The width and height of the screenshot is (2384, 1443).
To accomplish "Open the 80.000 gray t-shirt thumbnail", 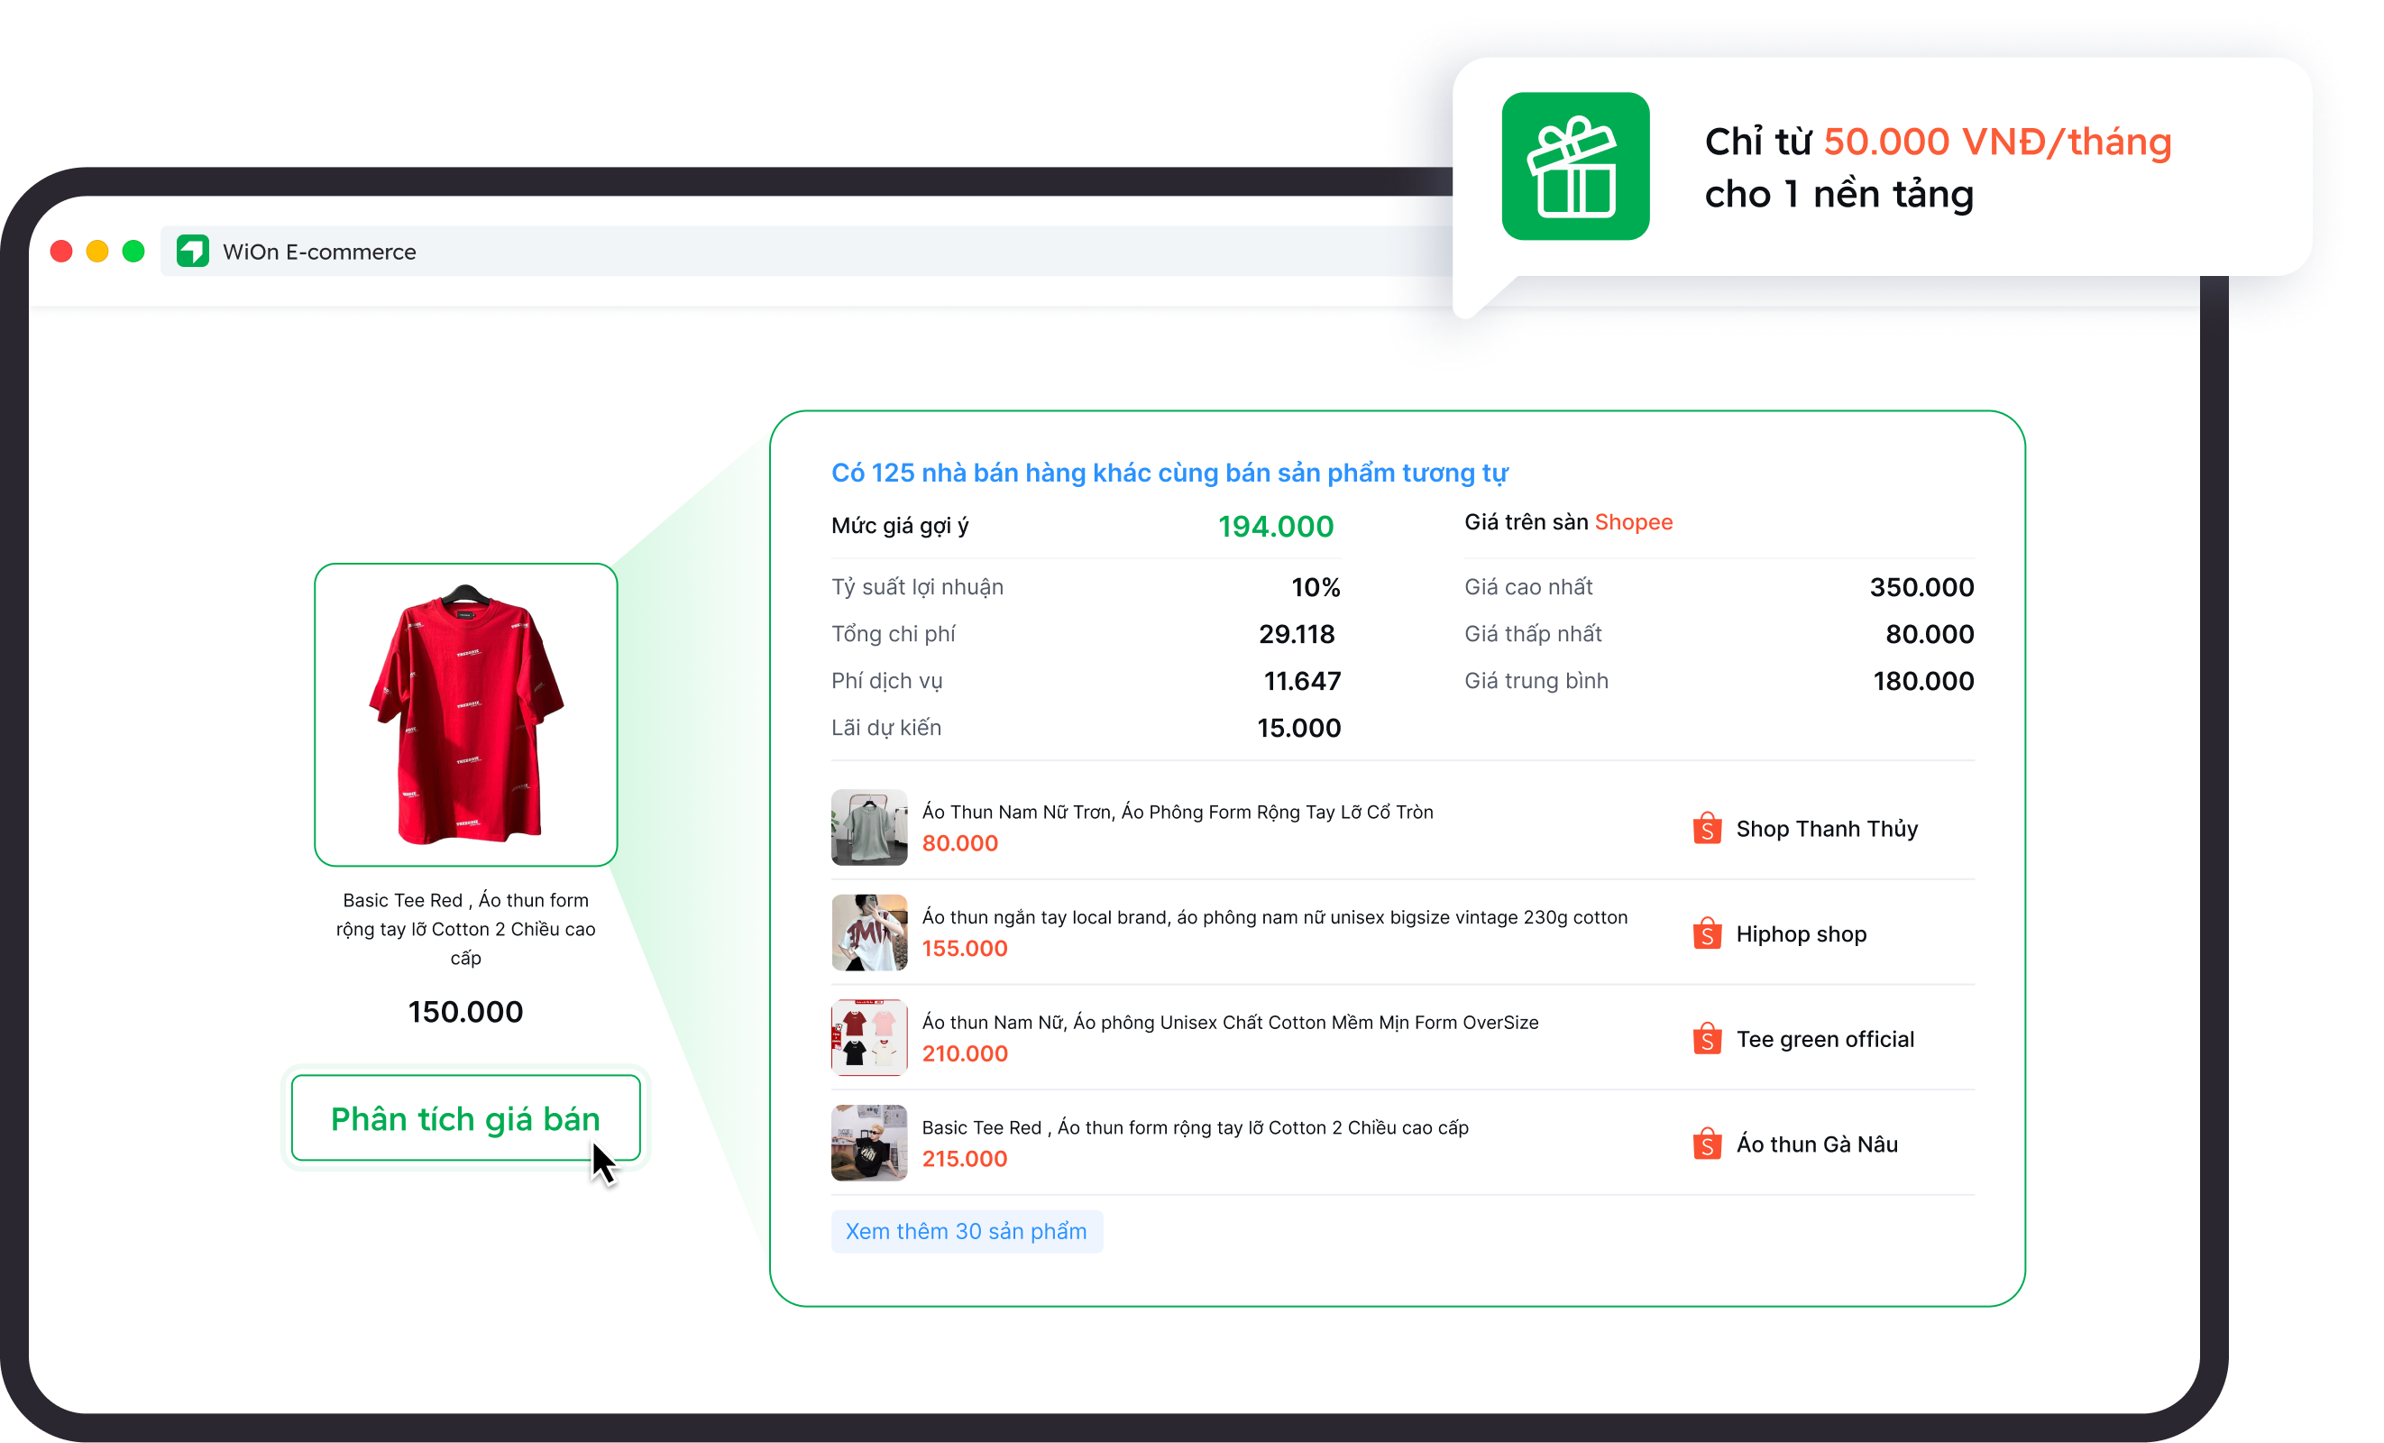I will [869, 828].
